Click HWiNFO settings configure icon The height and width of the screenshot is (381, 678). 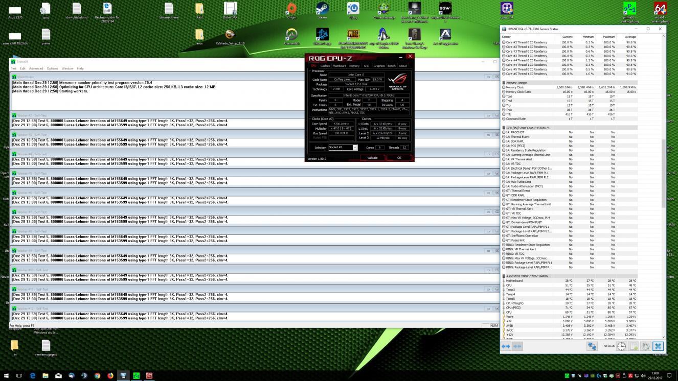pos(645,346)
